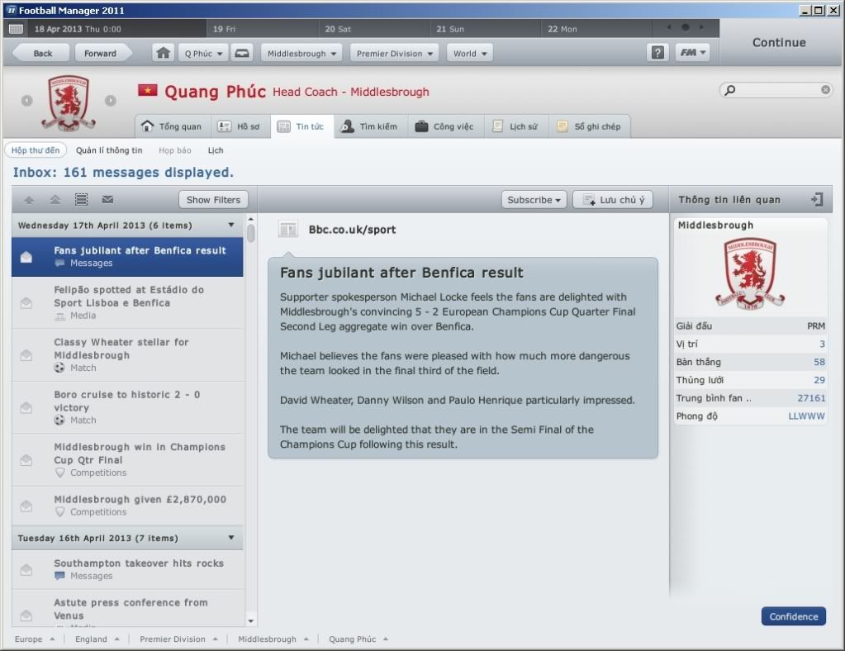Collapse the Wednesday 17th April 2013 group
The image size is (845, 651).
point(231,226)
